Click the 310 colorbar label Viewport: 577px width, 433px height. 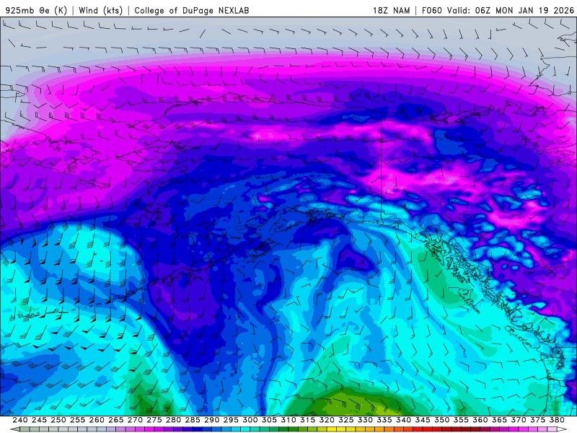288,420
